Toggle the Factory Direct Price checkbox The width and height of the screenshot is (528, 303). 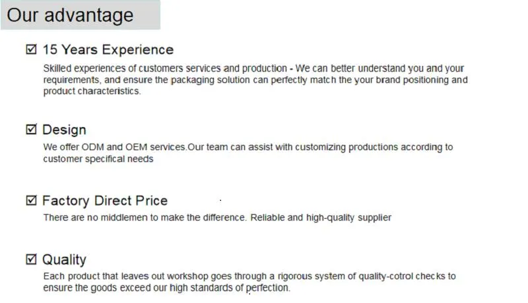pyautogui.click(x=31, y=200)
